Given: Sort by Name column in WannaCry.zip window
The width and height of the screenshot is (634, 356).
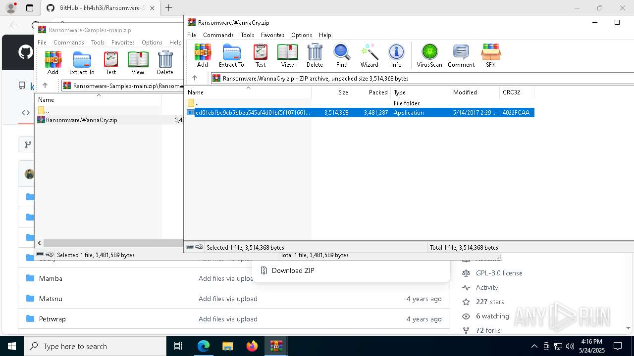Looking at the screenshot, I should point(248,92).
